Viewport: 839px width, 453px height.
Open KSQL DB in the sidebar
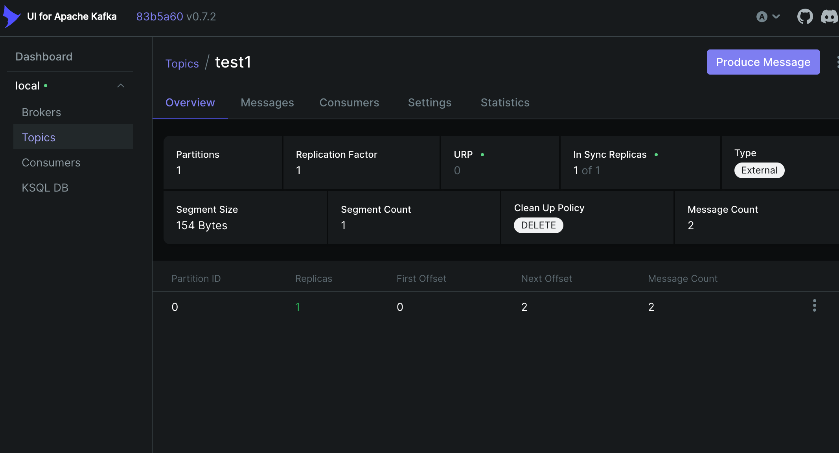[45, 188]
